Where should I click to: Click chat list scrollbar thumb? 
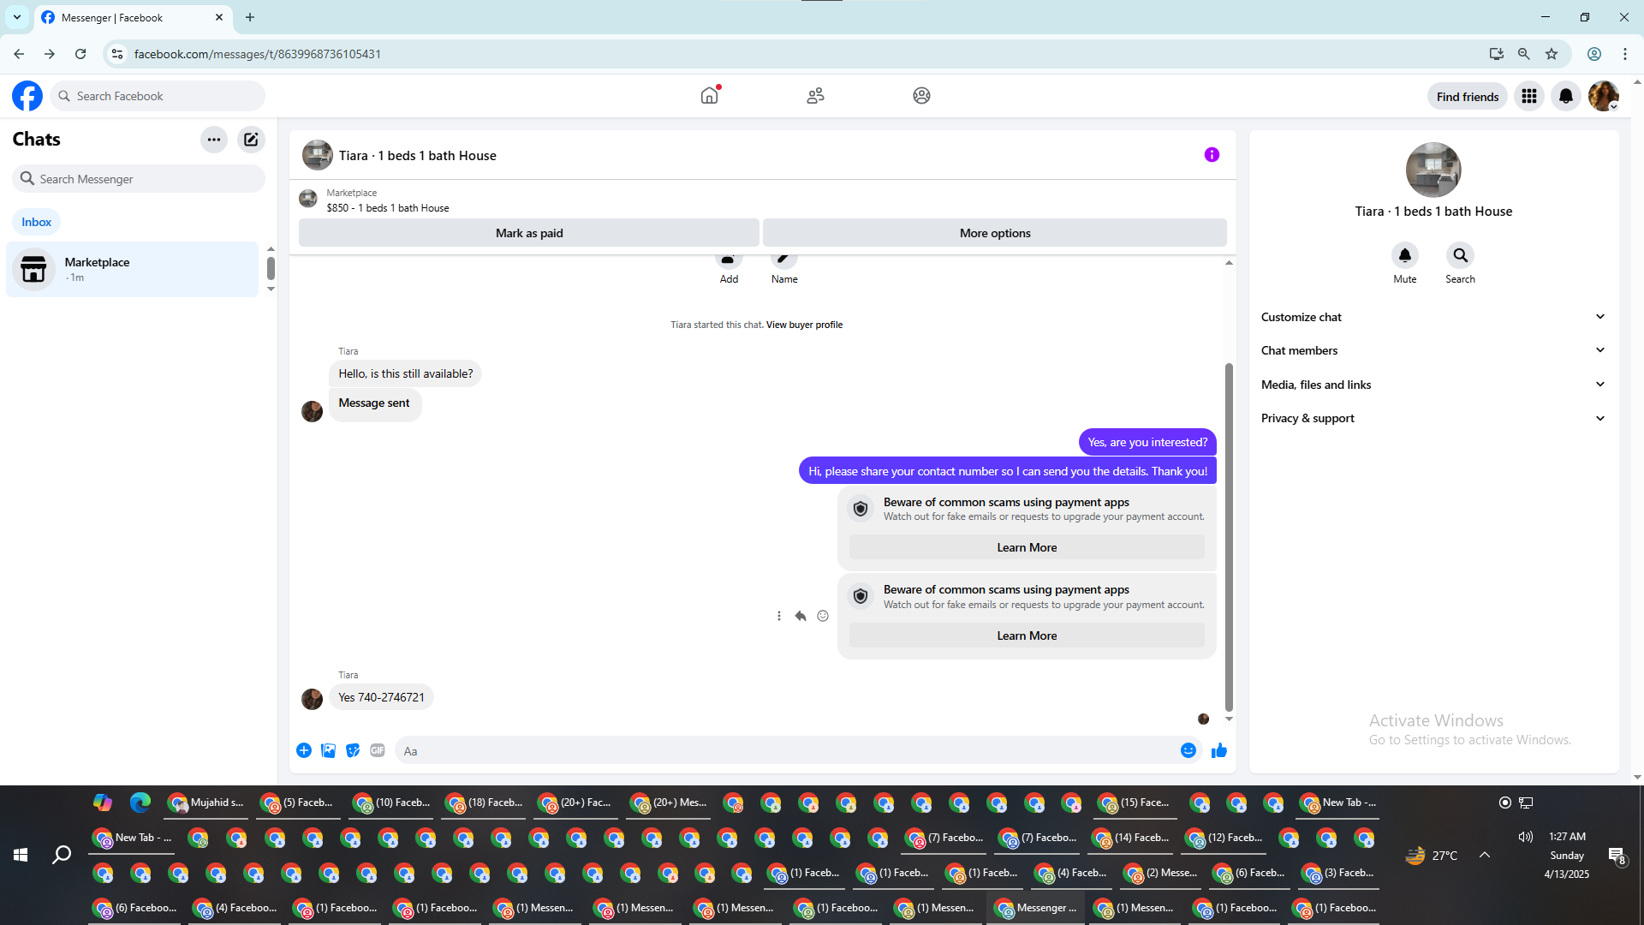tap(271, 268)
